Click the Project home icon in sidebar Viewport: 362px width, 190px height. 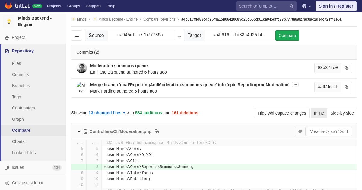[x=7, y=38]
